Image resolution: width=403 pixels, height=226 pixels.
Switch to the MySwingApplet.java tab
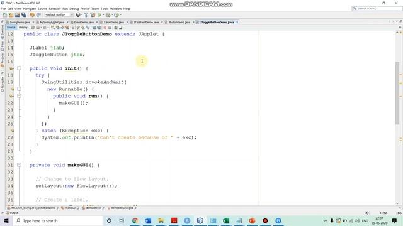(52, 23)
